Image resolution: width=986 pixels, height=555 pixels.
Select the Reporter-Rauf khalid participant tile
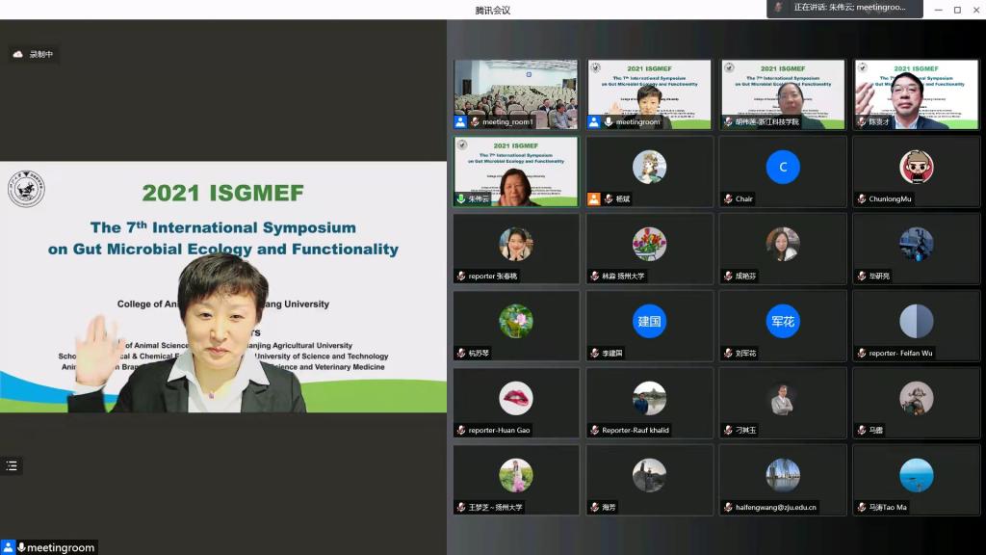pyautogui.click(x=650, y=403)
